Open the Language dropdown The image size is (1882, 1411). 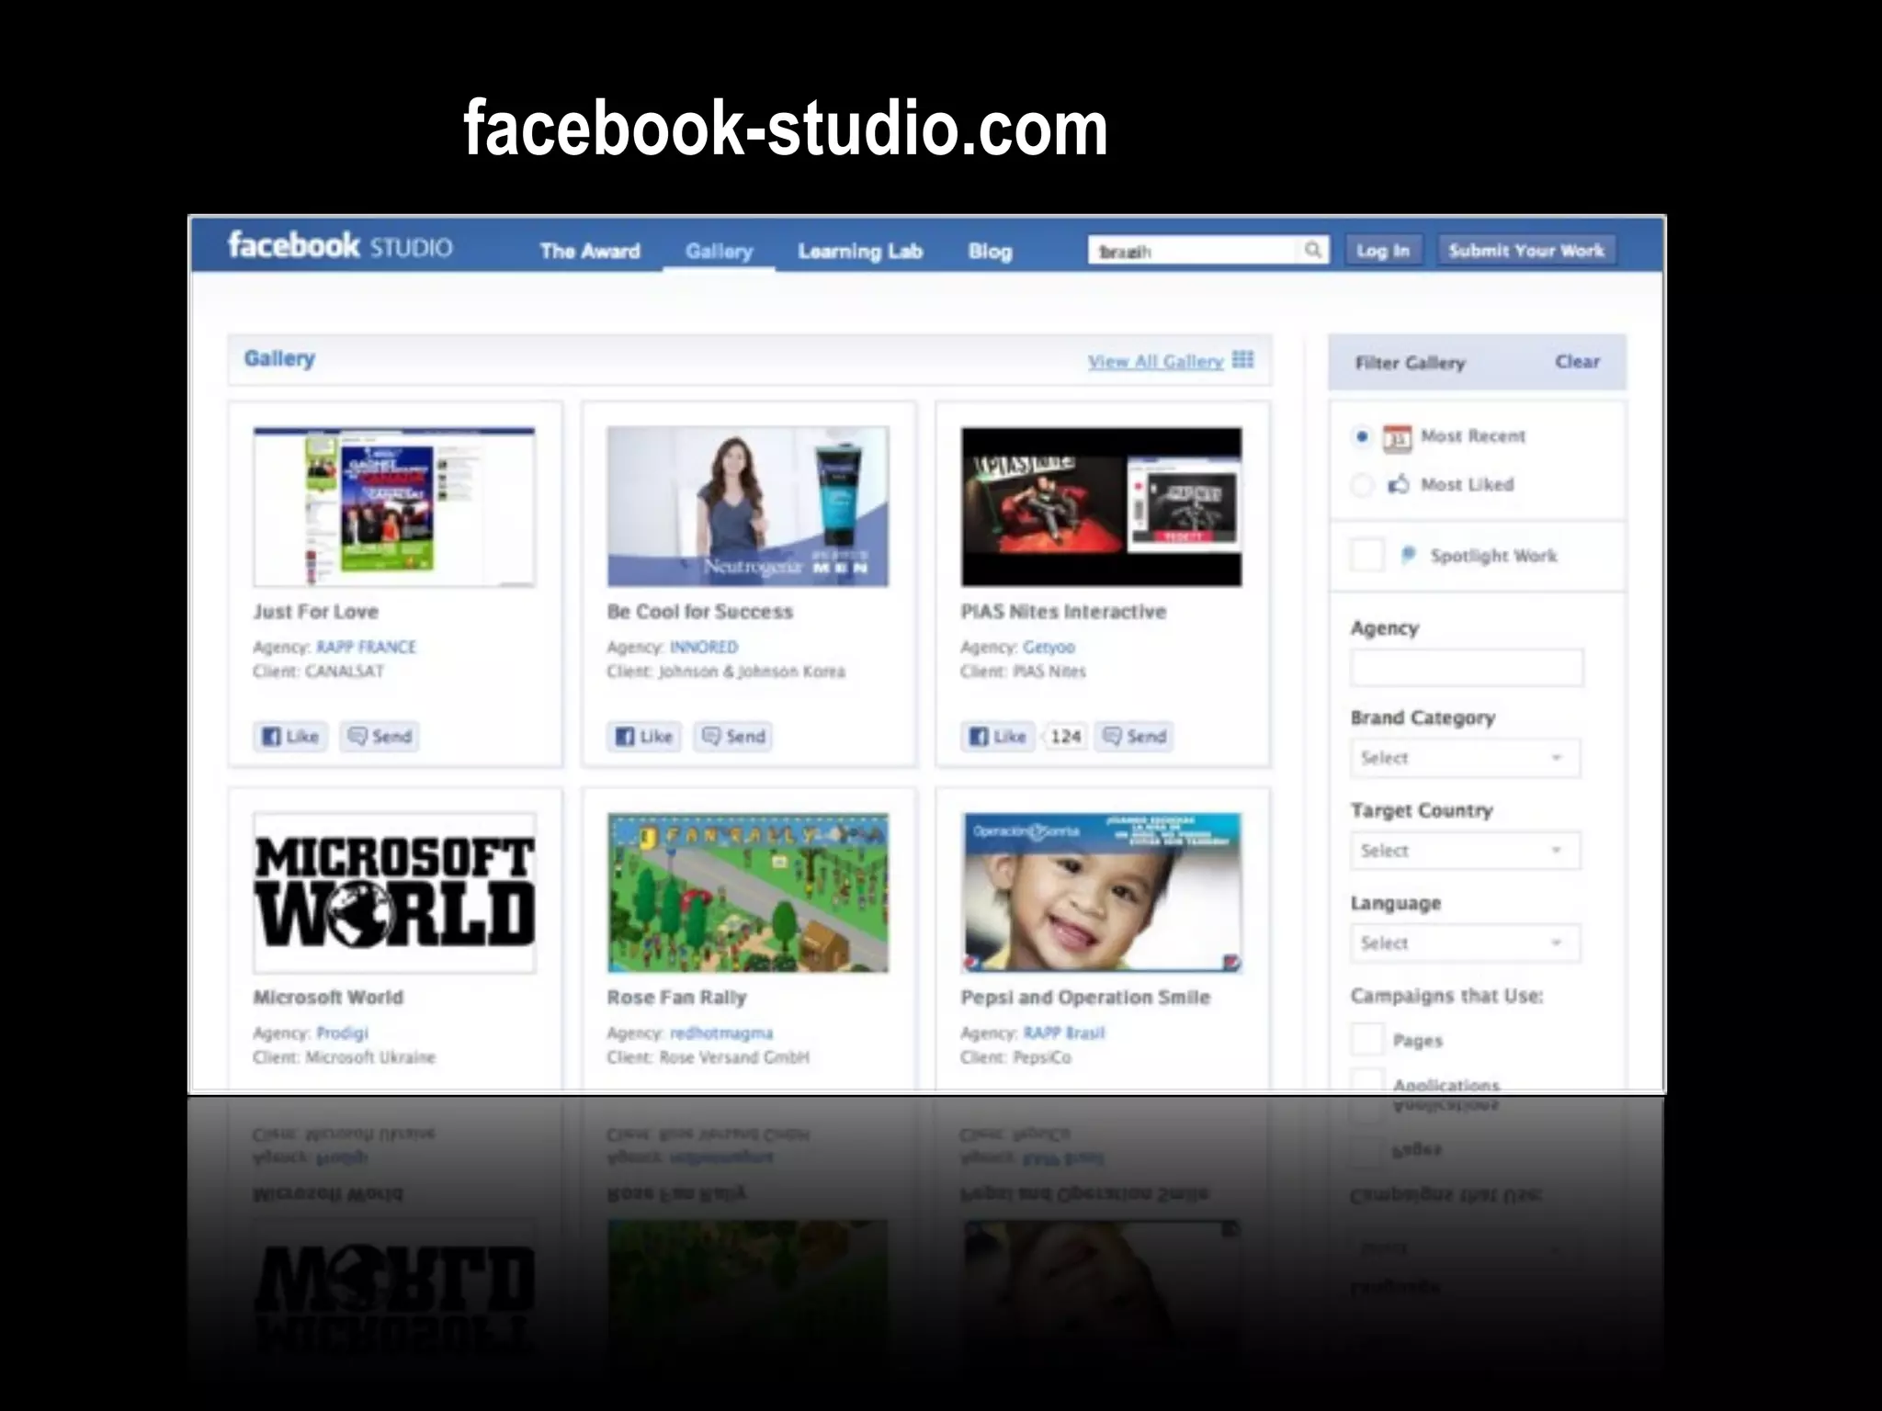(x=1466, y=943)
